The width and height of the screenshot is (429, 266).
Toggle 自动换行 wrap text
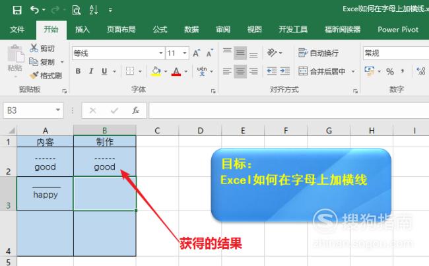(x=318, y=53)
